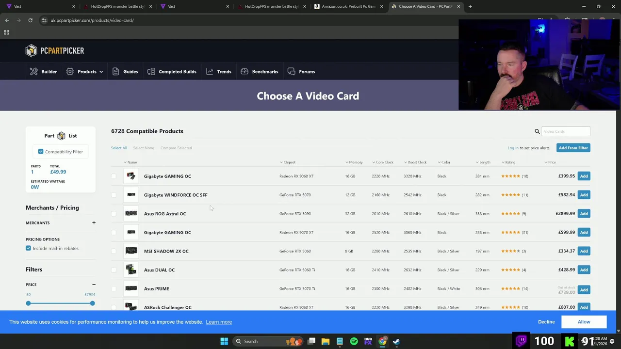Reload the page with browser refresh icon

pyautogui.click(x=30, y=20)
